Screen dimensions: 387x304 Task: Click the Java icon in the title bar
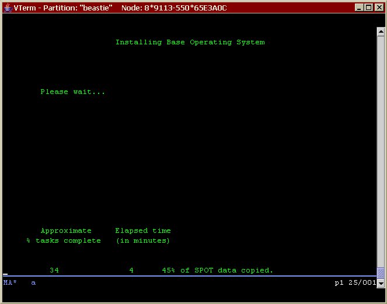(x=8, y=8)
